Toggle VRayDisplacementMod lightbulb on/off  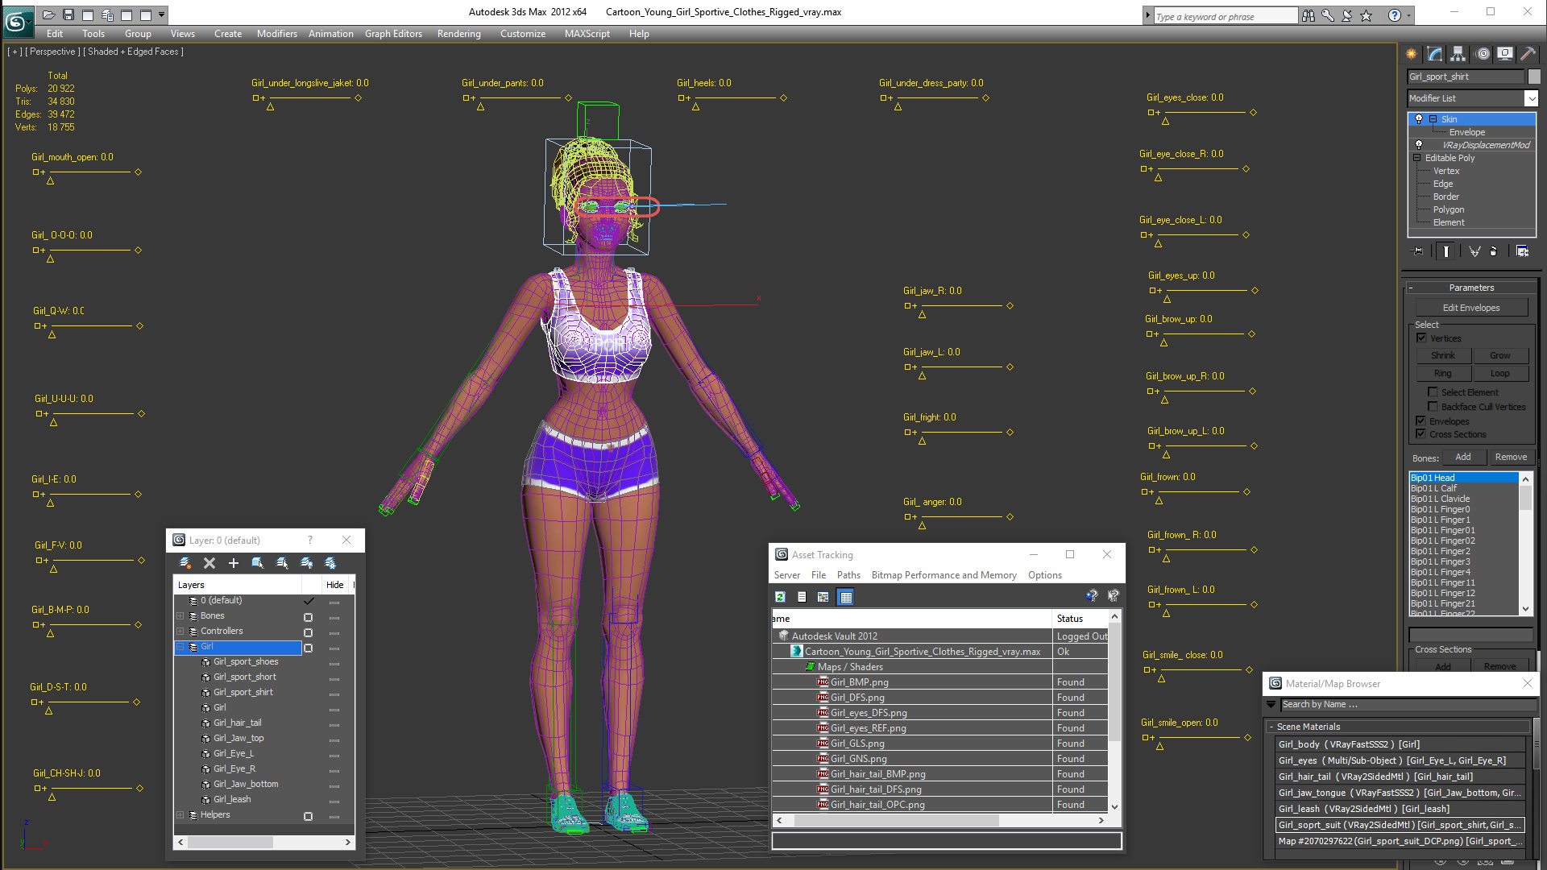(x=1419, y=145)
